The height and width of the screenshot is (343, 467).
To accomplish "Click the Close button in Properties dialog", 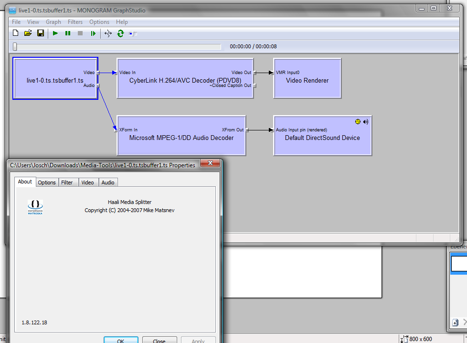I will pyautogui.click(x=159, y=341).
